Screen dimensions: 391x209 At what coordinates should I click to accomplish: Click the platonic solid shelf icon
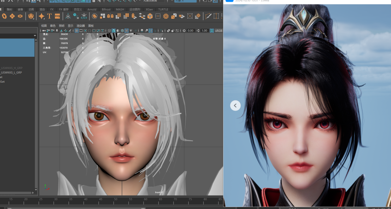pyautogui.click(x=31, y=16)
